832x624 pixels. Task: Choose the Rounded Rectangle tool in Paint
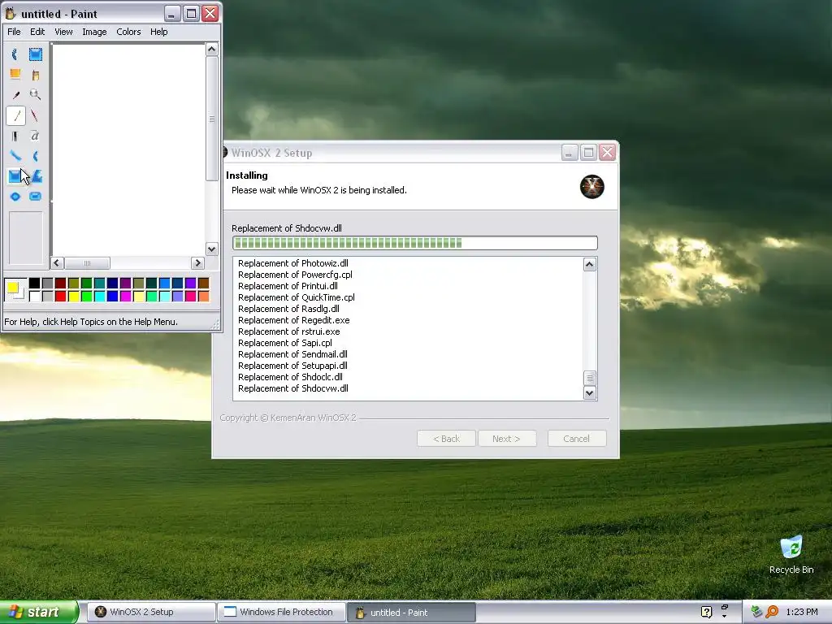35,197
